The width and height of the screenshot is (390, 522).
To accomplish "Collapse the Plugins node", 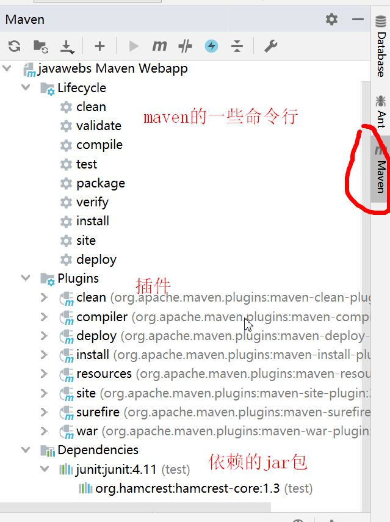I will point(26,278).
